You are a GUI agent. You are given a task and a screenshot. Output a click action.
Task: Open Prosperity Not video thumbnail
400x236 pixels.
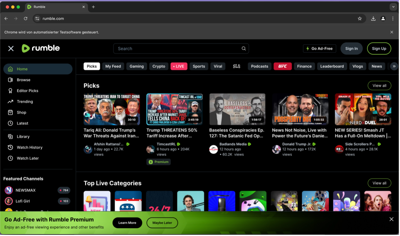pos(300,109)
